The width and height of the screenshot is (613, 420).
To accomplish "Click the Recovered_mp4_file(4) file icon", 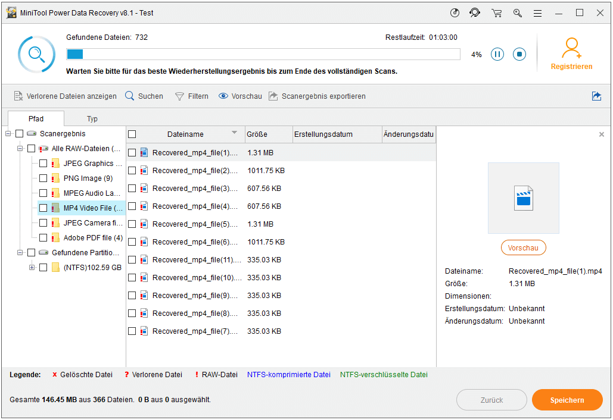I will (144, 206).
